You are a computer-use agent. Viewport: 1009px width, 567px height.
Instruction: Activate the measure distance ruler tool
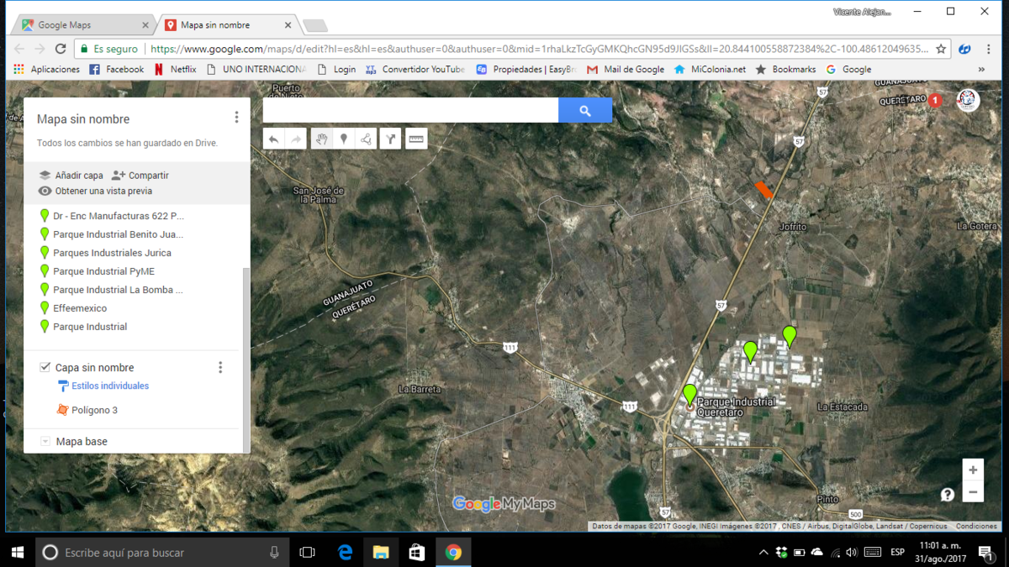point(416,139)
